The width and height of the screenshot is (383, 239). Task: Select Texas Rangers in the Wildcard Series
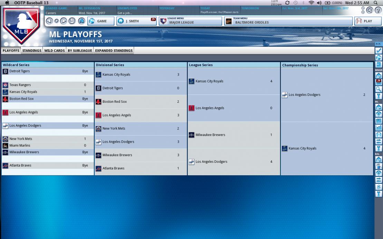(20, 85)
